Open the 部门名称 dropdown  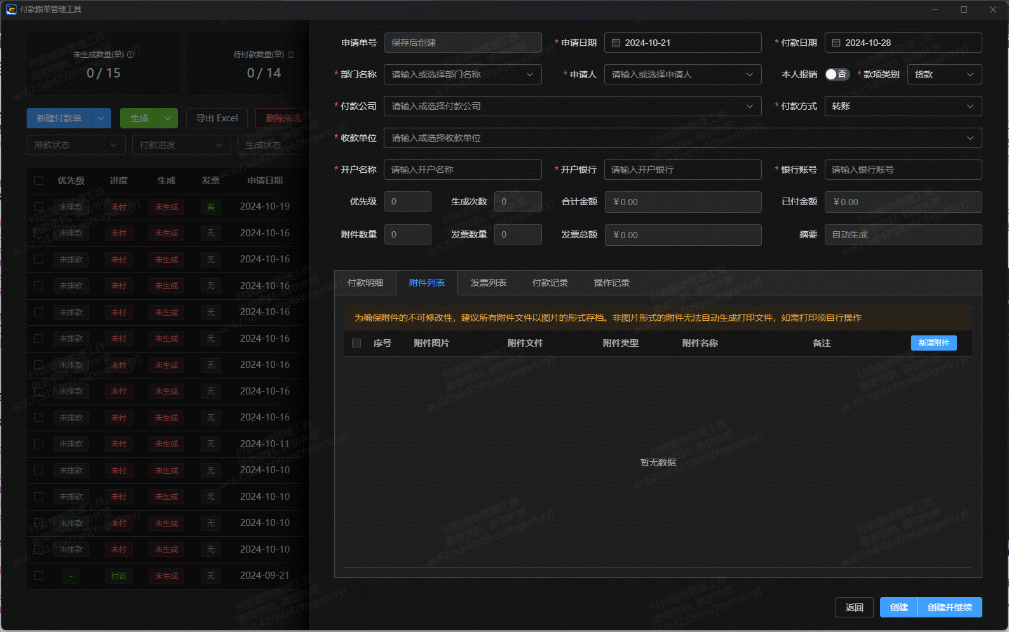(x=463, y=74)
